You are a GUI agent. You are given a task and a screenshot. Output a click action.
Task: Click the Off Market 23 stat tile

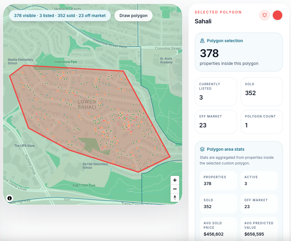pos(259,204)
